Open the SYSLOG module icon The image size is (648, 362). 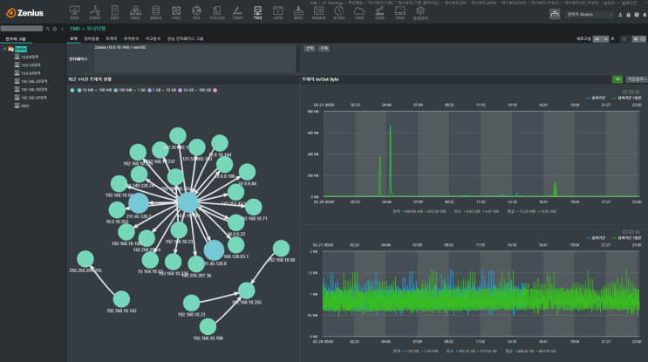216,11
